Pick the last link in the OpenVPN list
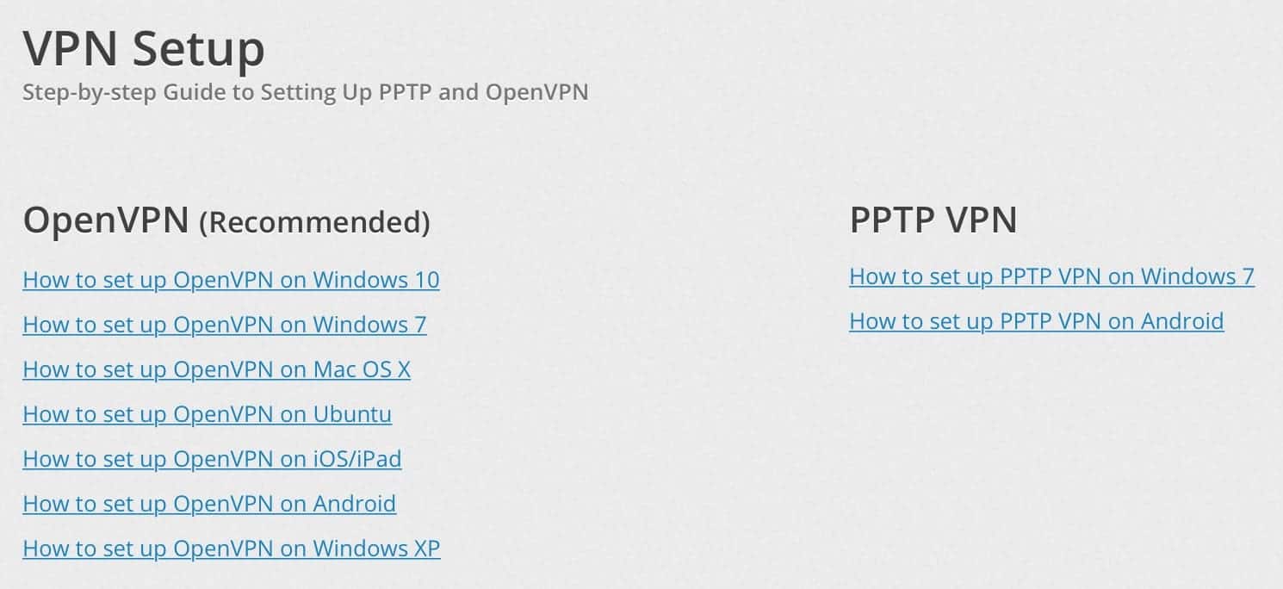 (x=231, y=549)
